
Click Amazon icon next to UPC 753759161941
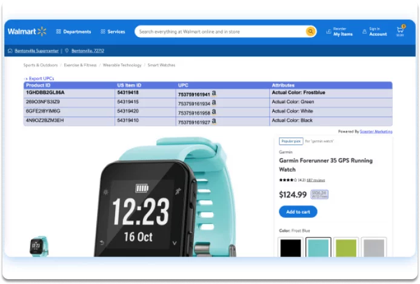coord(214,93)
